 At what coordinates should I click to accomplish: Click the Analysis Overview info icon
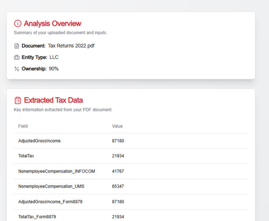coord(18,24)
